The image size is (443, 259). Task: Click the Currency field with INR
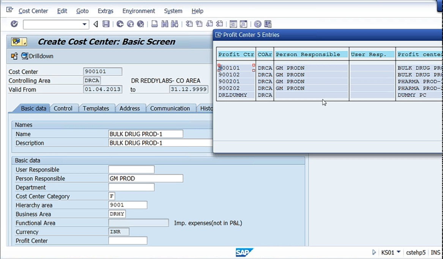click(119, 232)
